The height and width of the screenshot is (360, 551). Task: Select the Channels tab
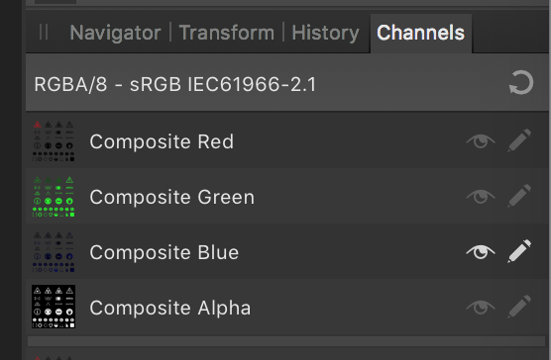[x=420, y=33]
